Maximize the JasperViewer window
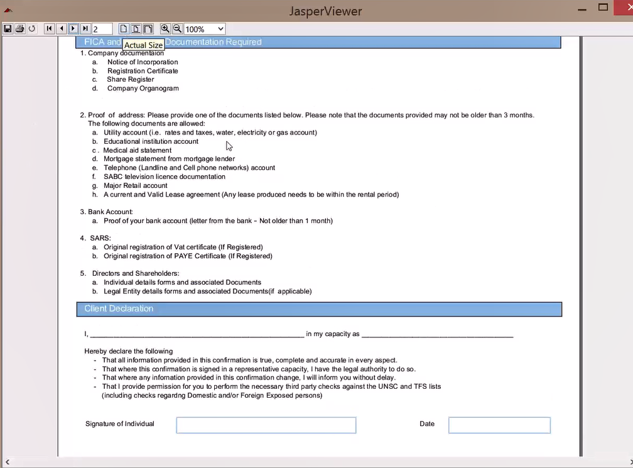The width and height of the screenshot is (633, 468). click(x=603, y=8)
